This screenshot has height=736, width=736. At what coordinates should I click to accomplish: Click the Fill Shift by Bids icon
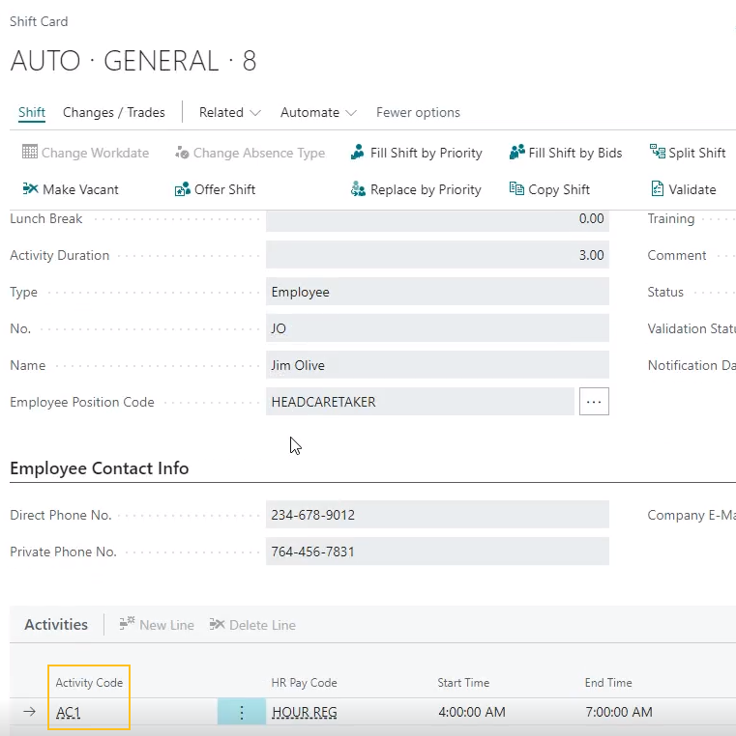[x=516, y=153]
